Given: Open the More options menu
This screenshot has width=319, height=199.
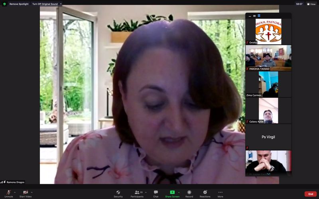Looking at the screenshot, I should point(220,193).
